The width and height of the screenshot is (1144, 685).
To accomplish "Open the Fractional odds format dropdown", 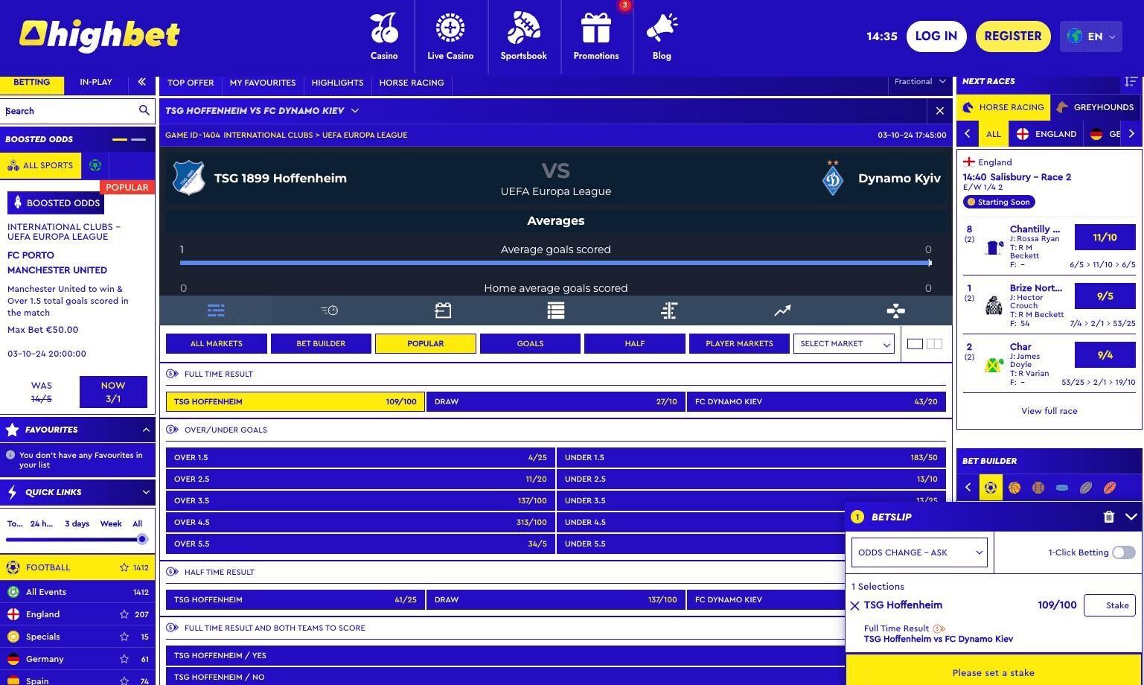I will pyautogui.click(x=920, y=82).
